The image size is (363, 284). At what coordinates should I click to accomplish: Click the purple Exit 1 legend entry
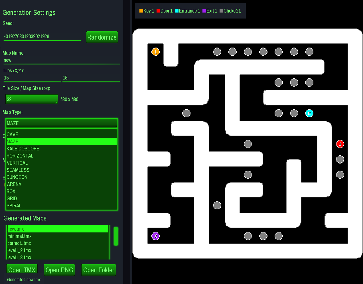click(x=210, y=11)
